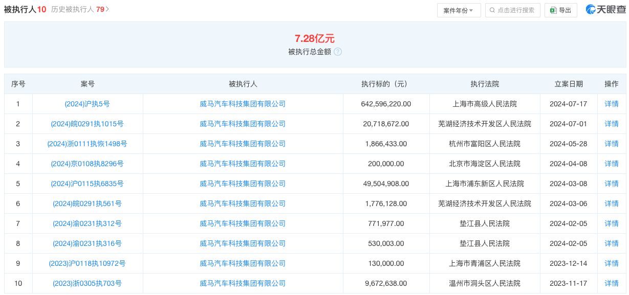The width and height of the screenshot is (629, 295).
Task: Select the 被执行人 10 tab heading
Action: [25, 9]
